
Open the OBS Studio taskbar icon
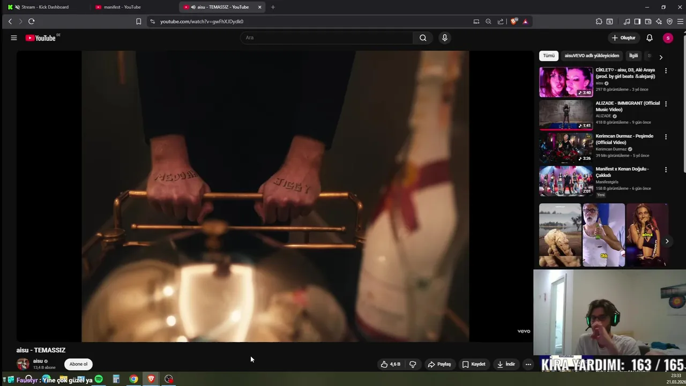[x=169, y=379]
